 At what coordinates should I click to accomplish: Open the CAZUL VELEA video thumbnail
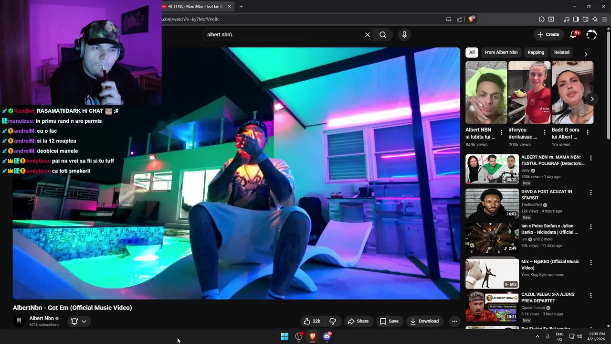point(492,307)
